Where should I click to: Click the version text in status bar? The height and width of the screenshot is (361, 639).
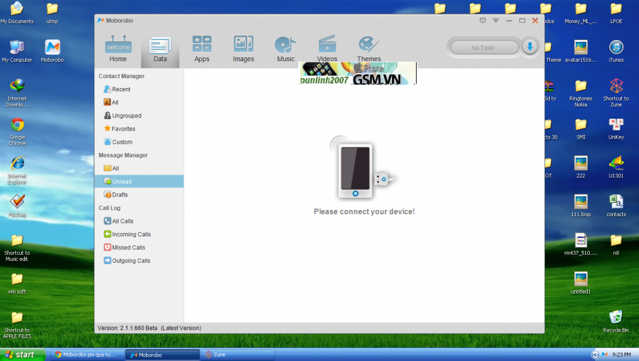149,328
